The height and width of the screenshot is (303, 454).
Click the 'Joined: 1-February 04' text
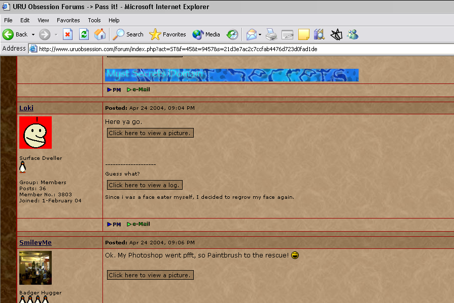50,200
